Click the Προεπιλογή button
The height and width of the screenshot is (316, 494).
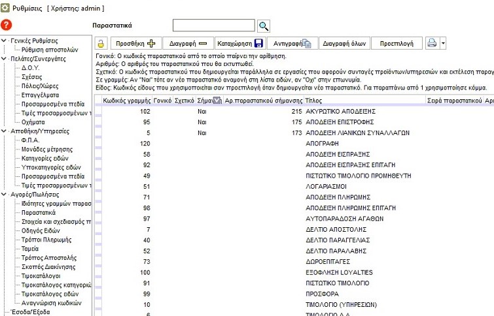point(397,43)
